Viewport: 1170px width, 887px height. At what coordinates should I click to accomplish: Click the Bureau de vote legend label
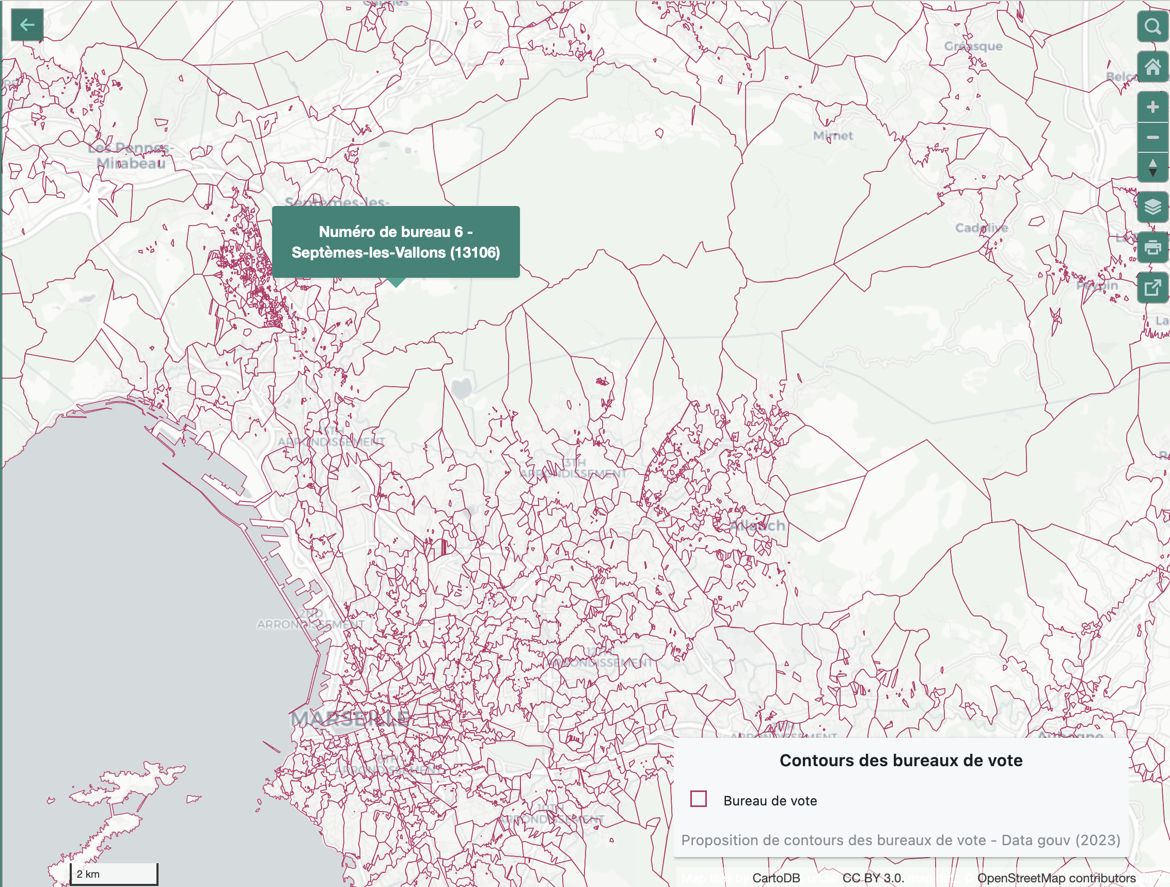(770, 801)
